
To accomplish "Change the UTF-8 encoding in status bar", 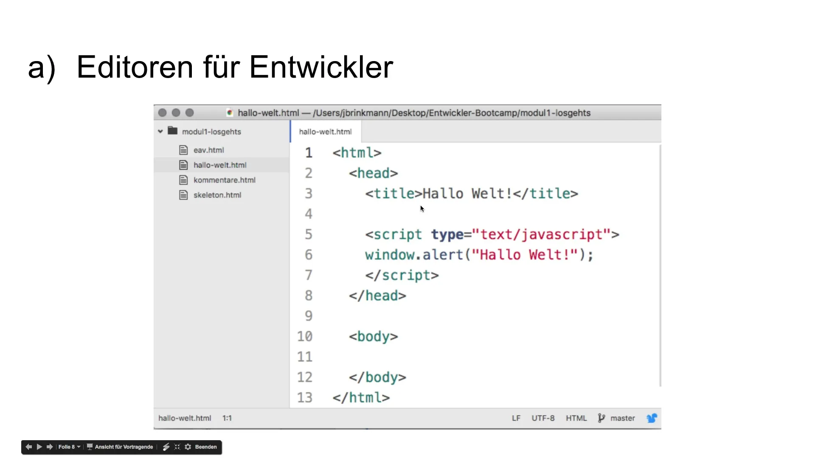I will click(x=543, y=418).
